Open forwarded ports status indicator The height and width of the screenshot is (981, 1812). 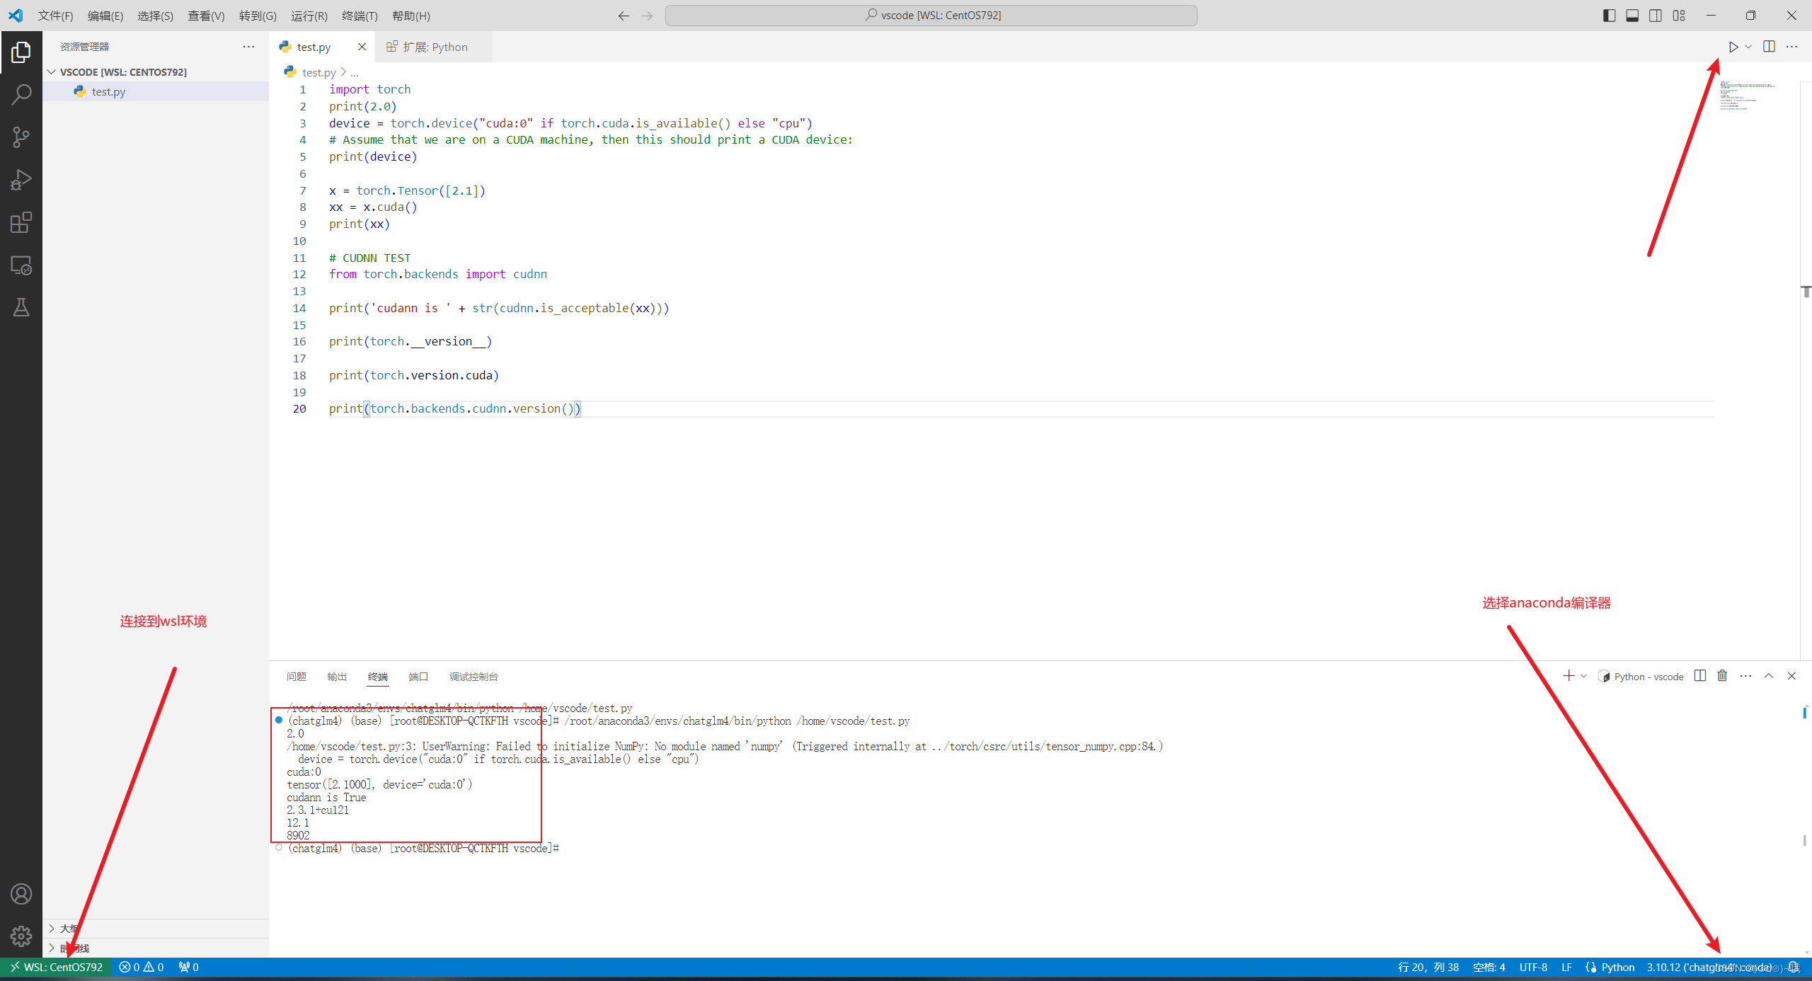click(x=189, y=967)
